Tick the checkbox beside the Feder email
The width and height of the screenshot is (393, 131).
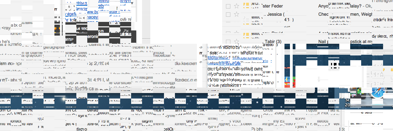click(228, 6)
